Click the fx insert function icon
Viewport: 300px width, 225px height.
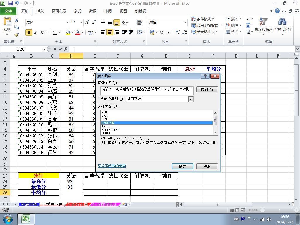click(66, 49)
